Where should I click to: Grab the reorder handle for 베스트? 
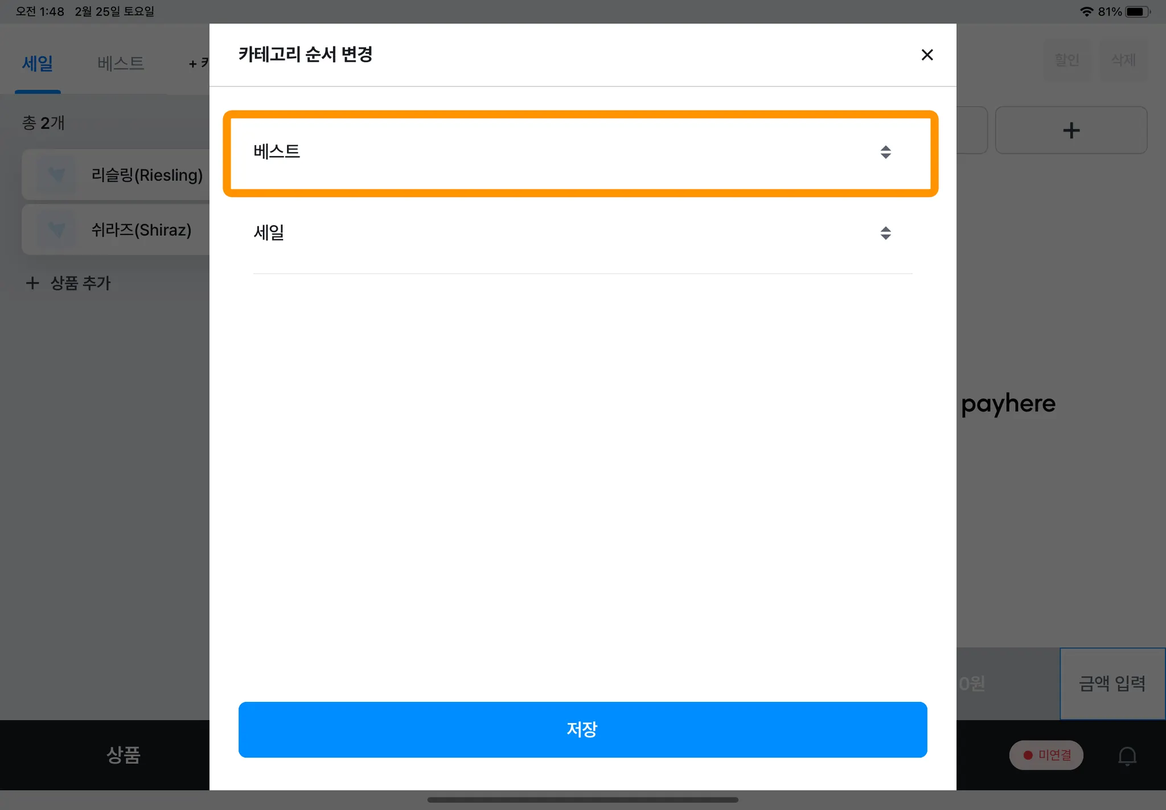pos(885,152)
